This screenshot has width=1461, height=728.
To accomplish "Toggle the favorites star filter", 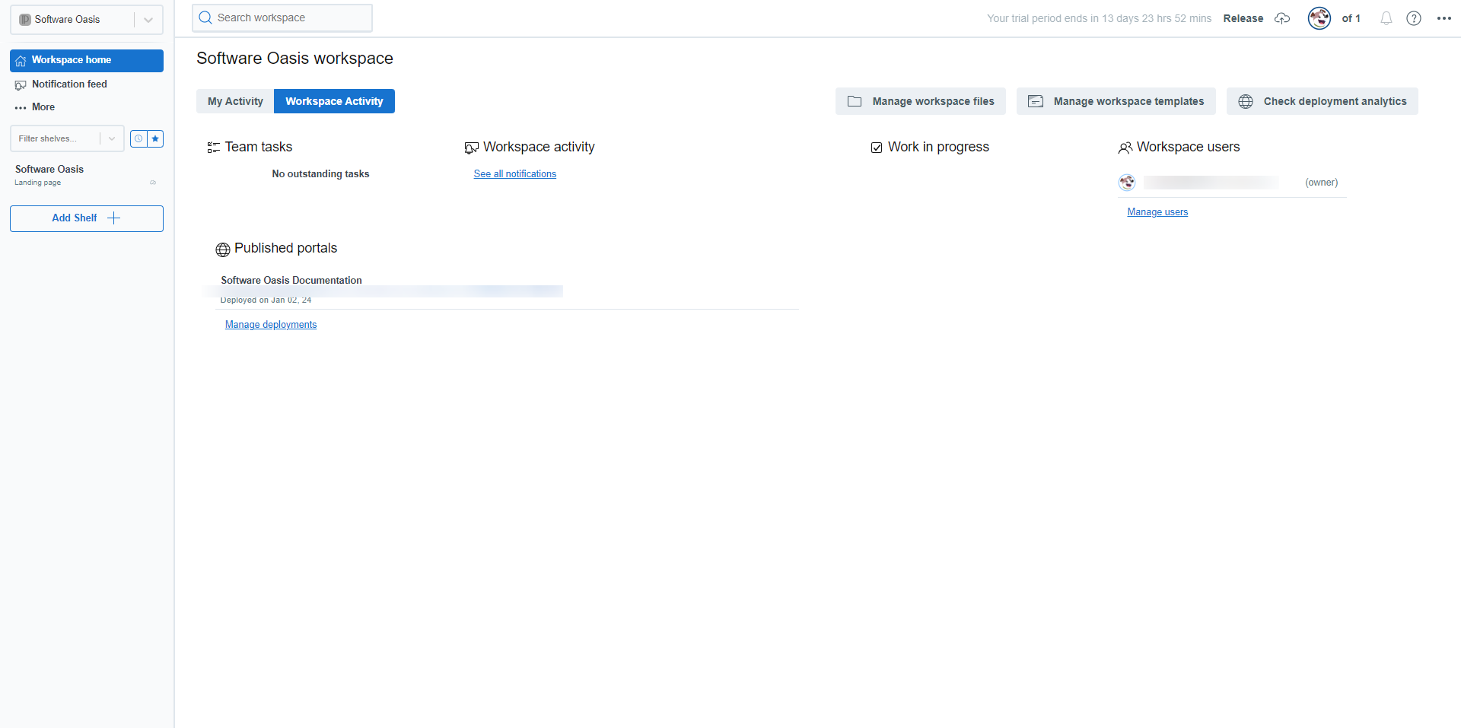I will (155, 138).
